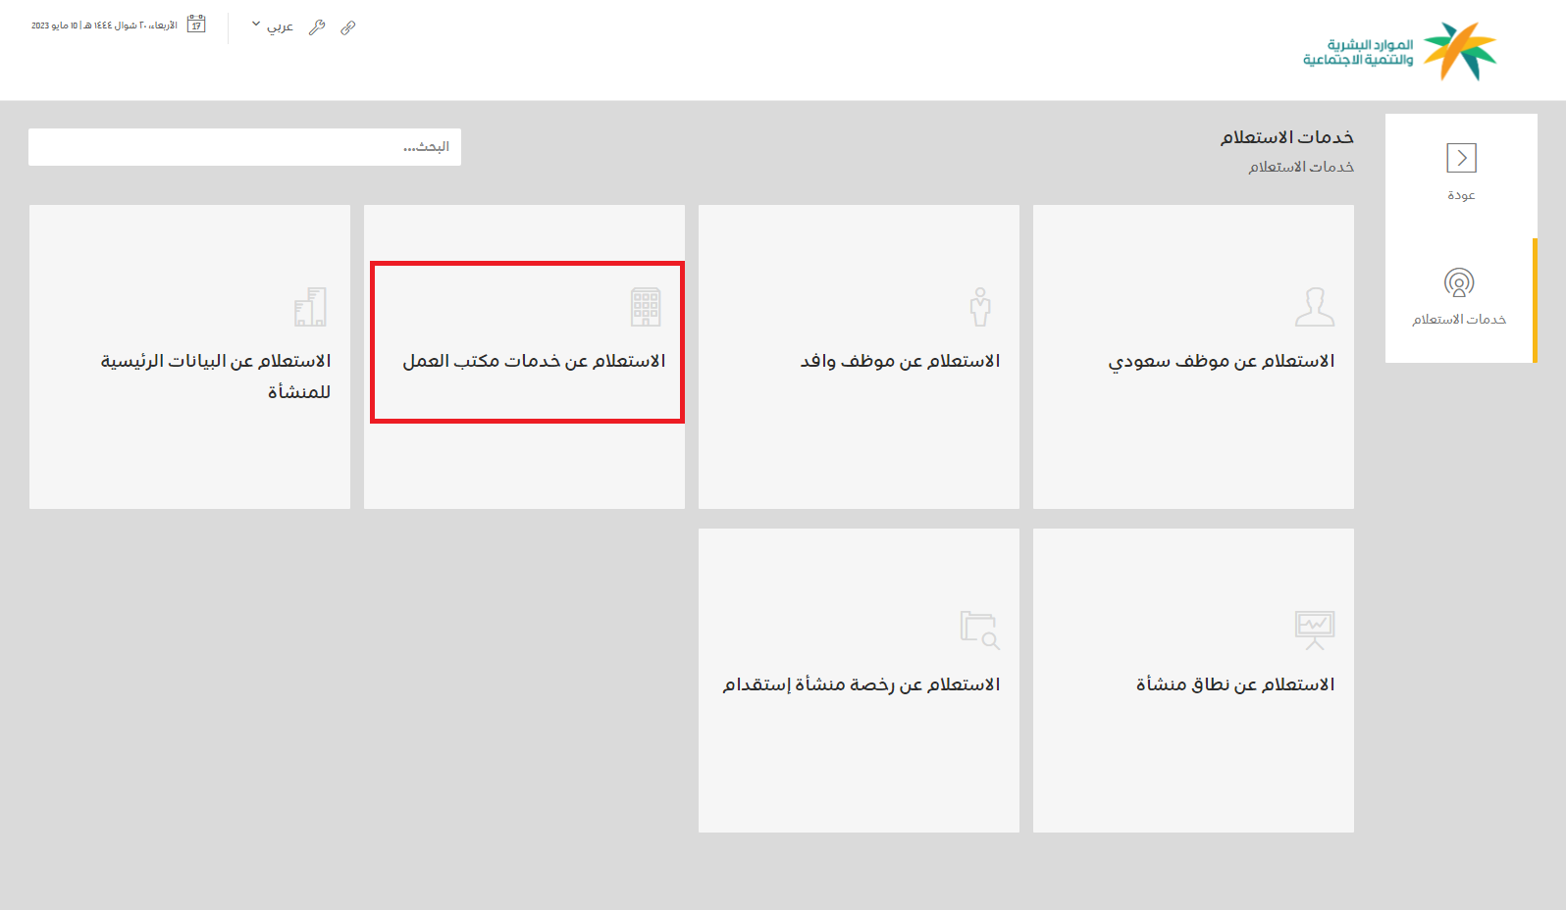Open الاستعلام عن رخصة منشأة إستقدام card
This screenshot has height=910, width=1566.
[x=859, y=681]
